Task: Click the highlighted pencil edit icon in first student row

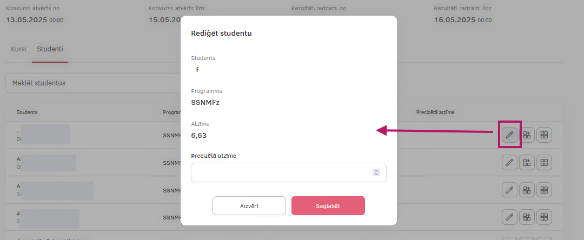Action: tap(509, 135)
